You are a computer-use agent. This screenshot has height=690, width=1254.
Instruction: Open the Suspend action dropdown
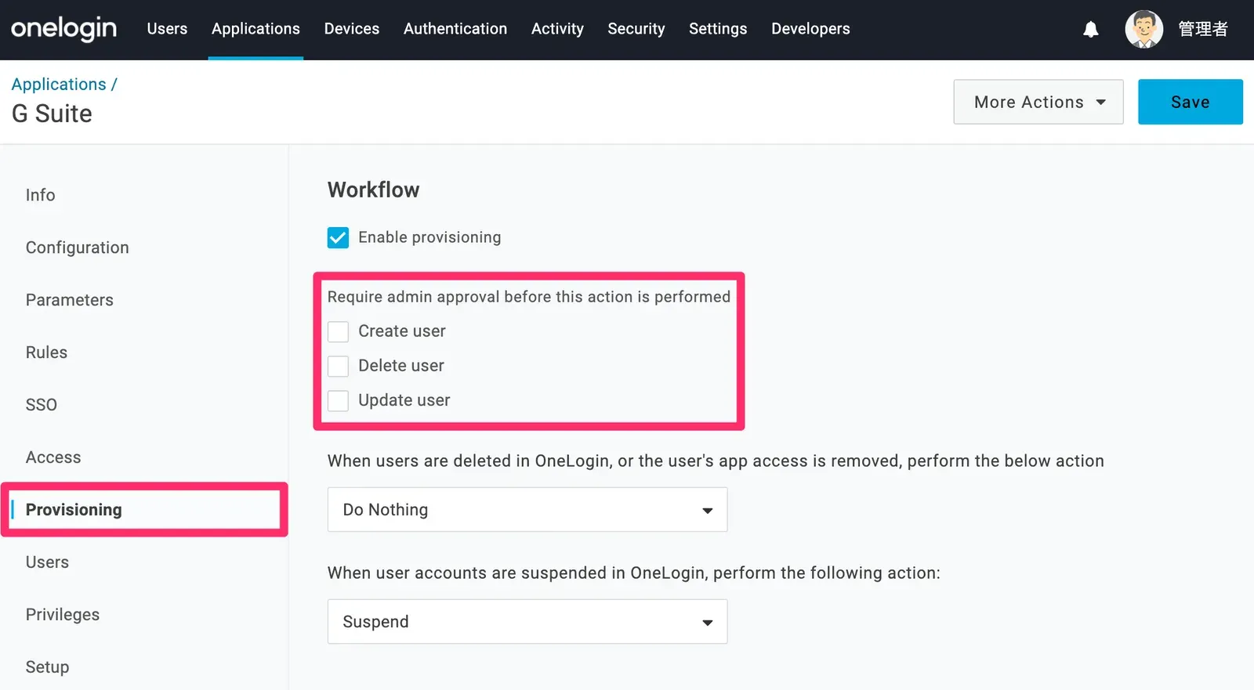pos(527,622)
